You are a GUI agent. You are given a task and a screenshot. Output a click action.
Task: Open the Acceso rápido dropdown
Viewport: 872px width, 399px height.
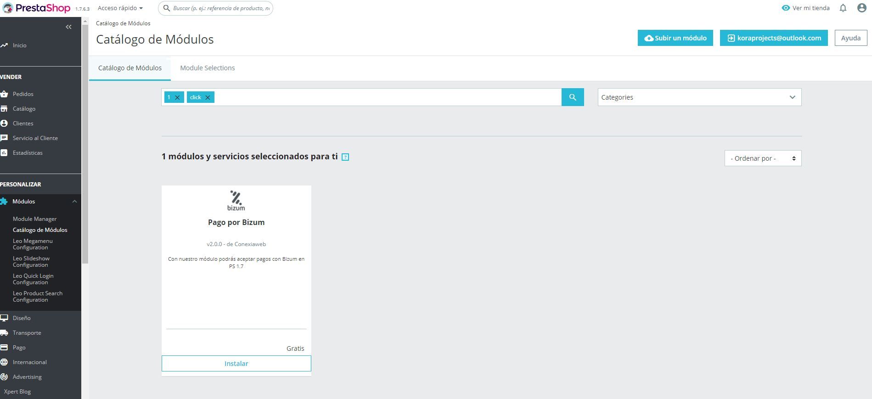[x=120, y=8]
